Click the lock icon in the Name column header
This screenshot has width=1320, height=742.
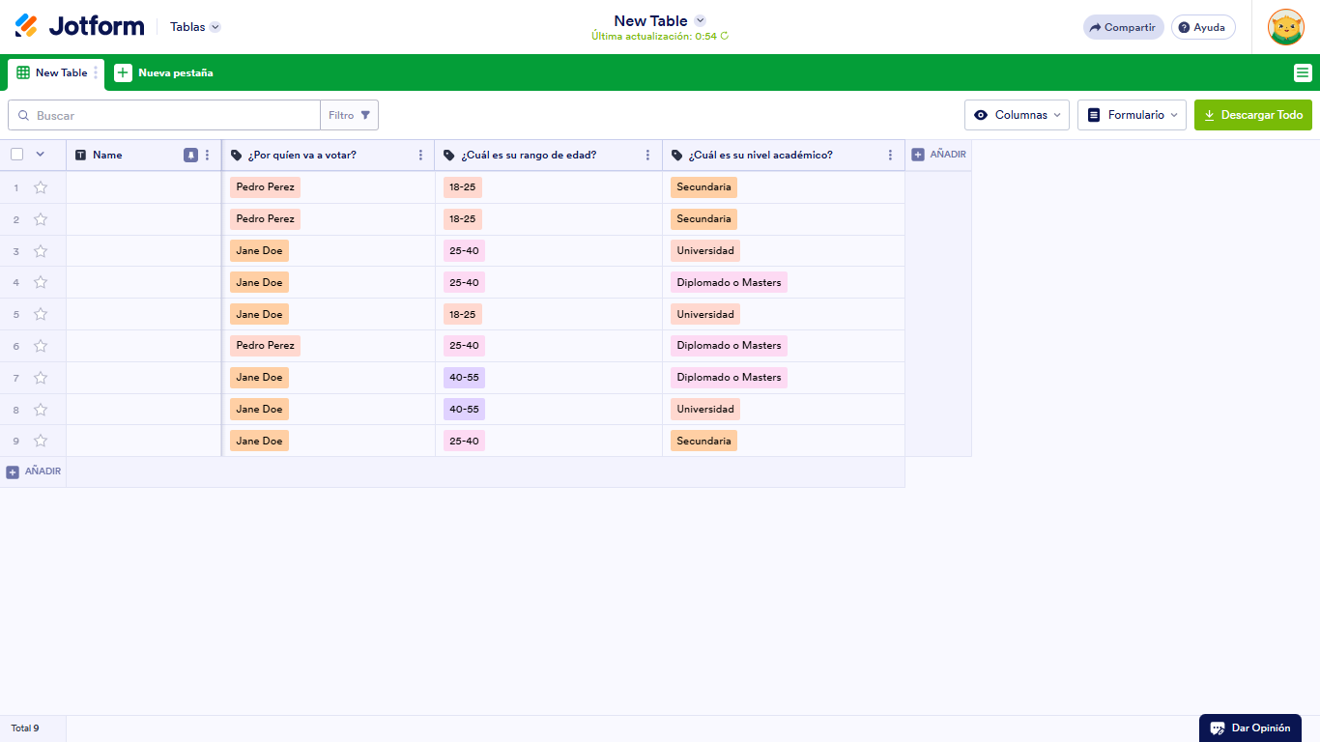pos(190,155)
